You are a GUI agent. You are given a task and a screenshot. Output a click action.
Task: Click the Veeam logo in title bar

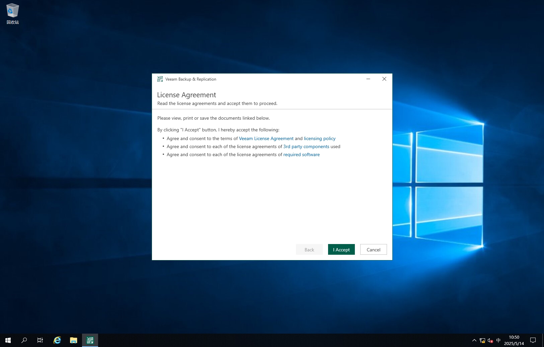pyautogui.click(x=160, y=79)
